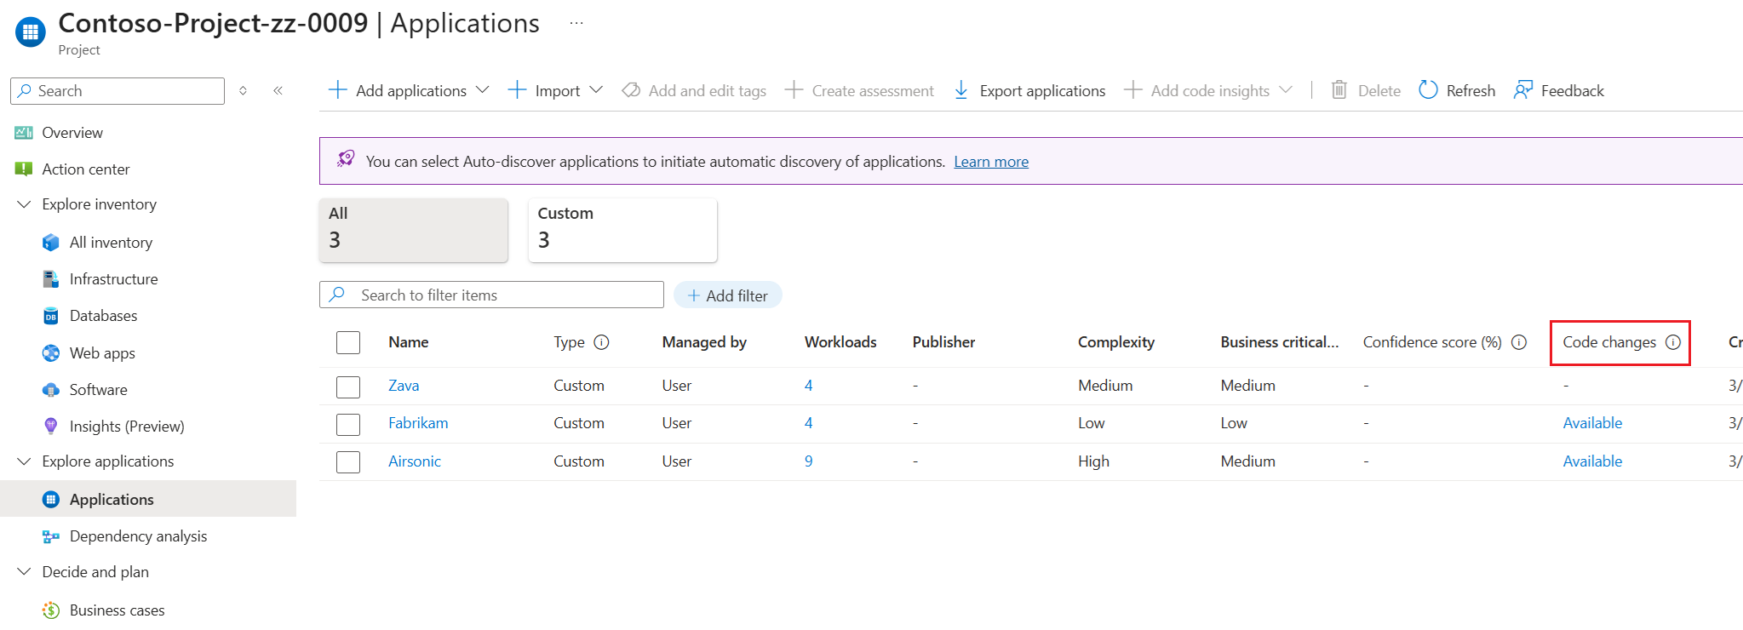Collapse the Explore inventory section
1743x630 pixels.
(x=24, y=204)
